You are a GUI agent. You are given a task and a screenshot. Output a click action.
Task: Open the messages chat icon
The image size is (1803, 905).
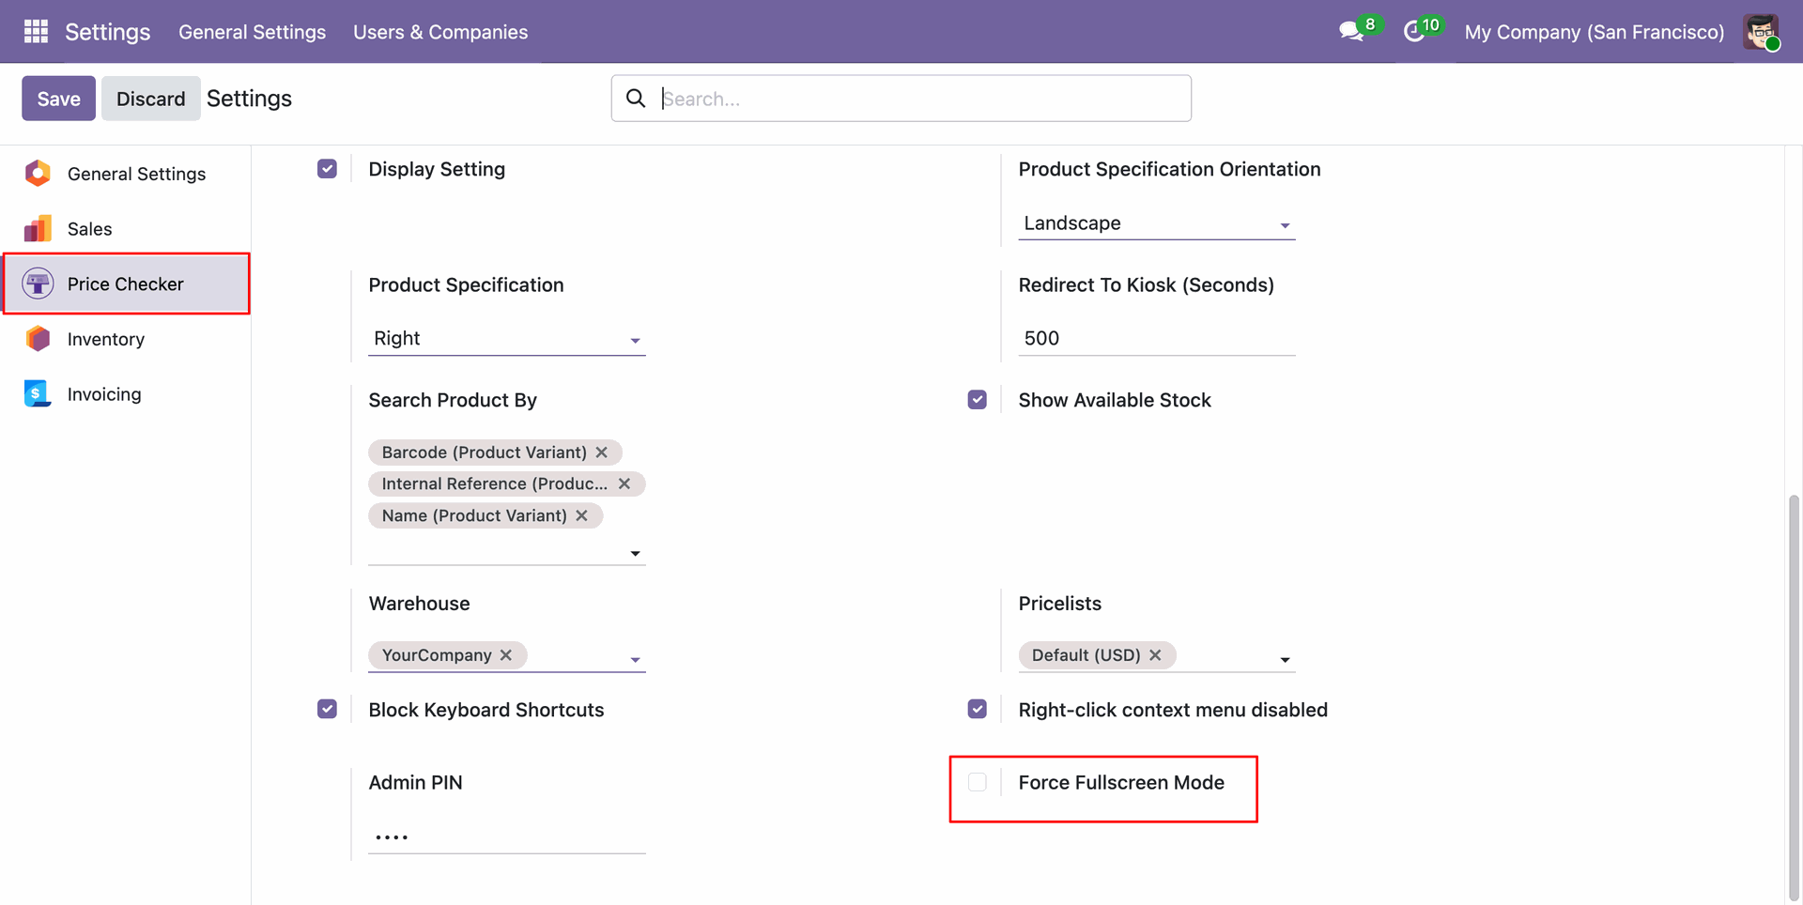[x=1351, y=32]
